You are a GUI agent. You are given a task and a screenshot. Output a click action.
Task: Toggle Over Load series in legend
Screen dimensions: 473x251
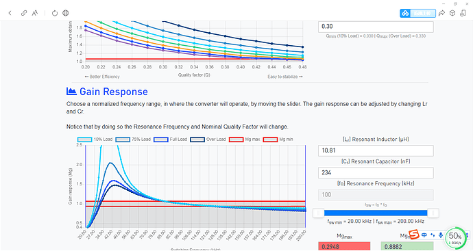[208, 140]
